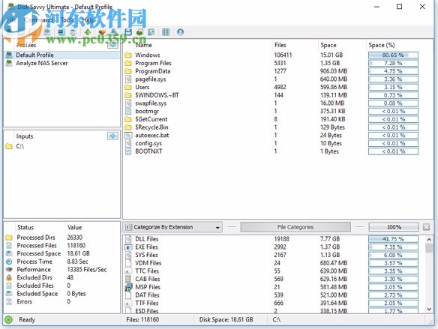Click the categories list scrollbar thumb
The width and height of the screenshot is (438, 329).
(x=429, y=248)
